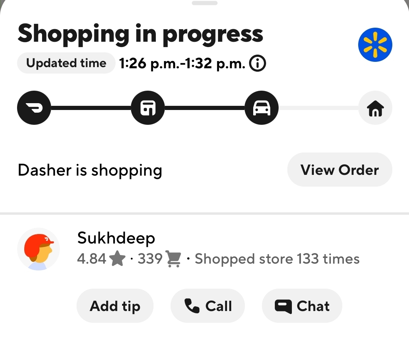This screenshot has height=341, width=409.
Task: Open the View Order button
Action: pyautogui.click(x=340, y=170)
